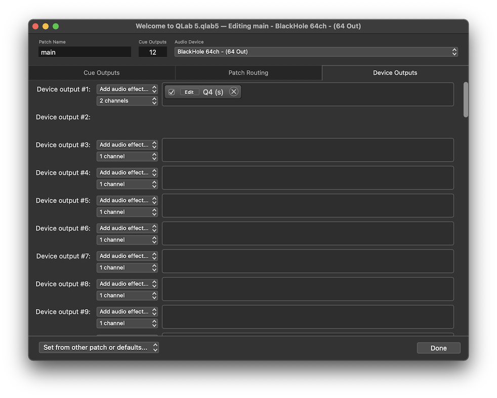Screen dimensions: 497x398
Task: Open Add audio effect dropdown for Device output #3
Action: [x=127, y=144]
